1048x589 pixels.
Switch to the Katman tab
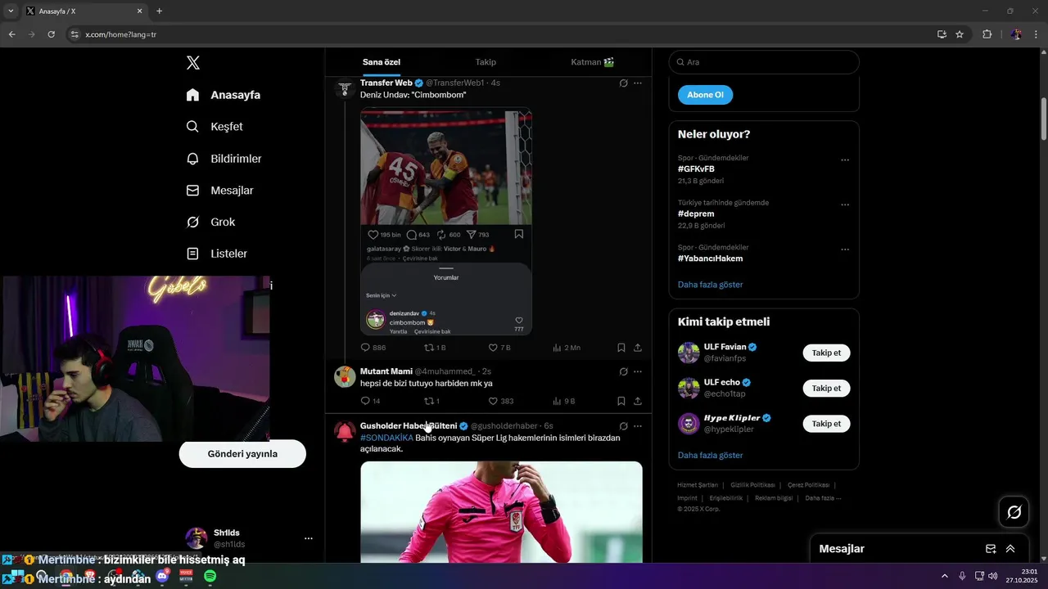click(x=593, y=62)
